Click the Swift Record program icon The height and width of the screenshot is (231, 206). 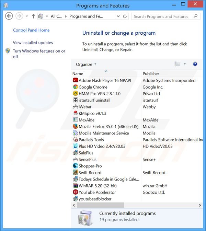point(75,172)
